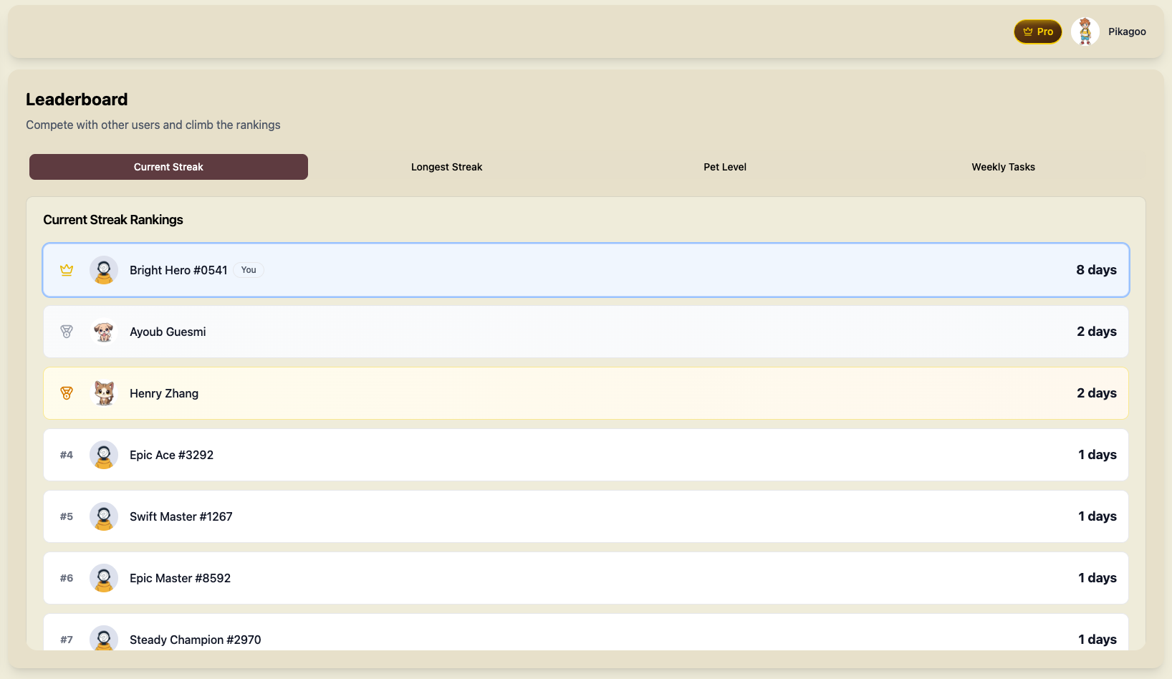The width and height of the screenshot is (1172, 679).
Task: Switch to the Longest Streak tab
Action: click(446, 167)
